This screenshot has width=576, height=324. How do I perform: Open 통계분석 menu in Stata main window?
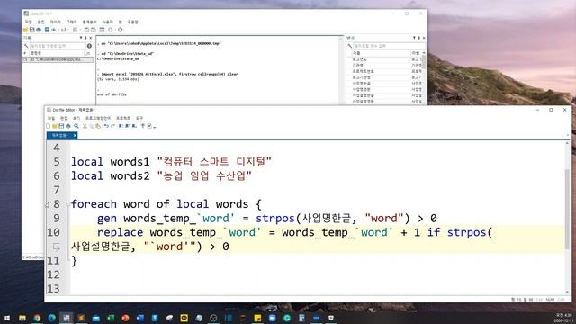[x=89, y=22]
